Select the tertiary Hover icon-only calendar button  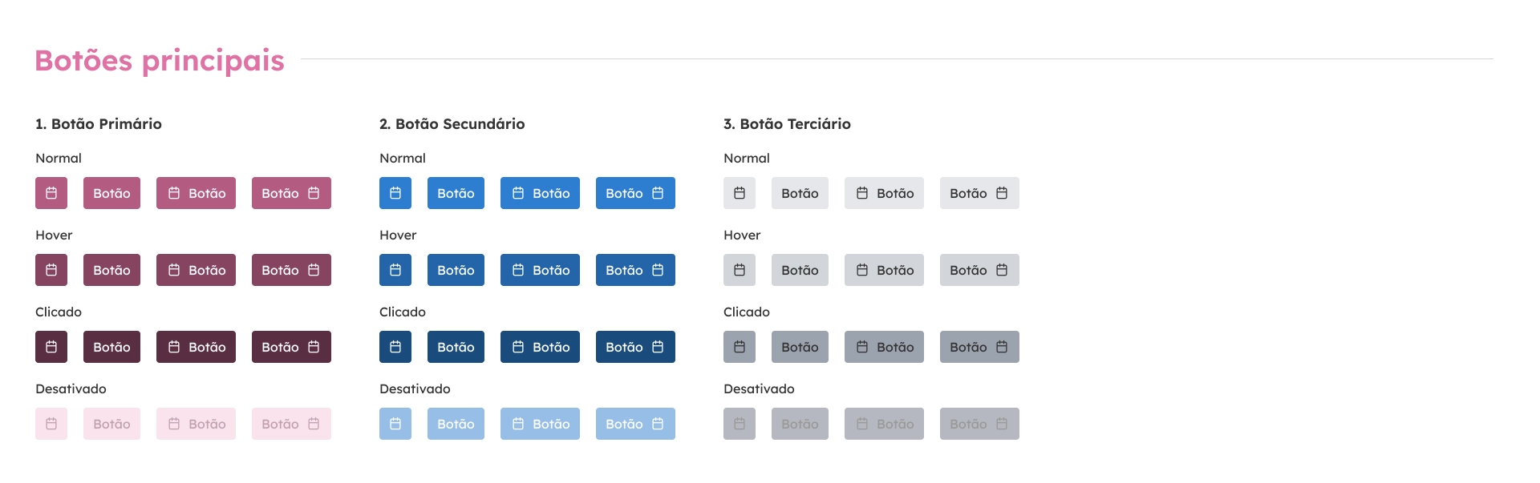(x=740, y=270)
